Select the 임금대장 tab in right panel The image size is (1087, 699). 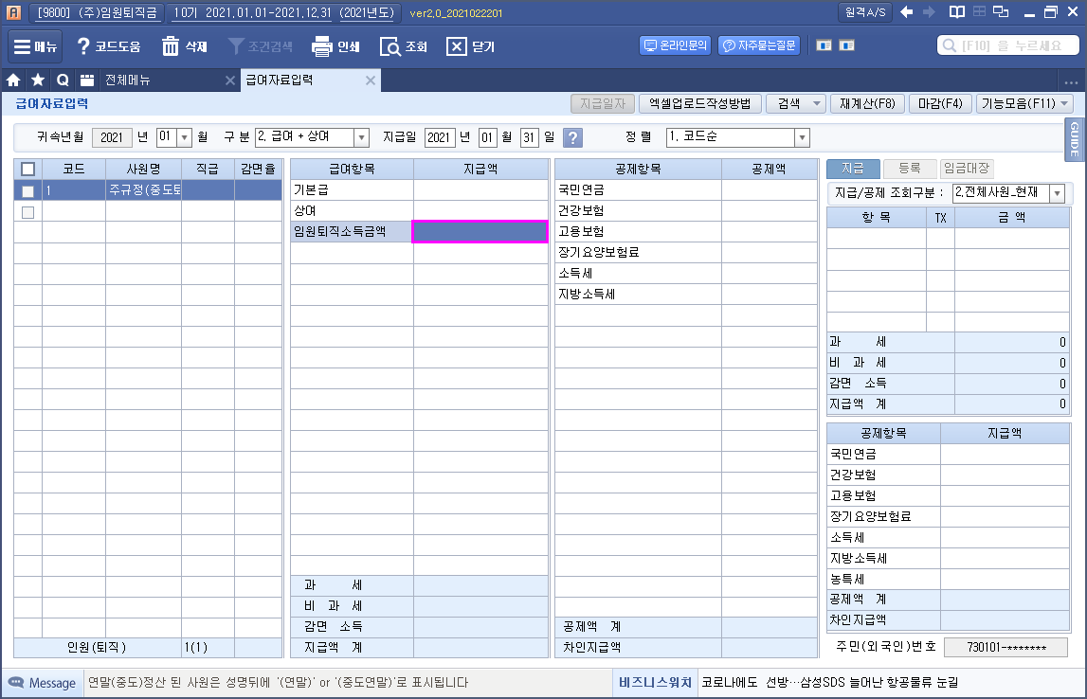(x=967, y=169)
